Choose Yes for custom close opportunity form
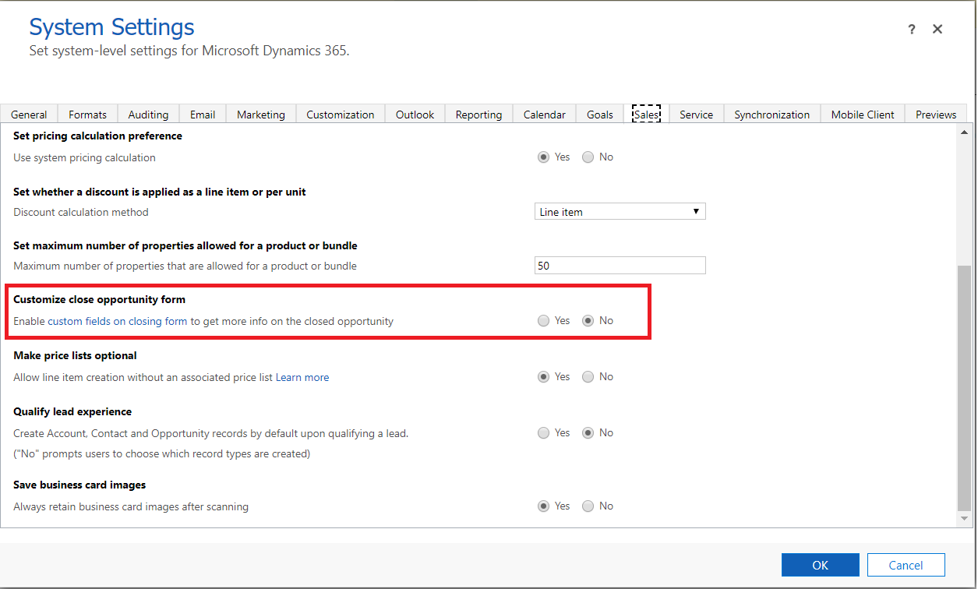 pyautogui.click(x=544, y=321)
